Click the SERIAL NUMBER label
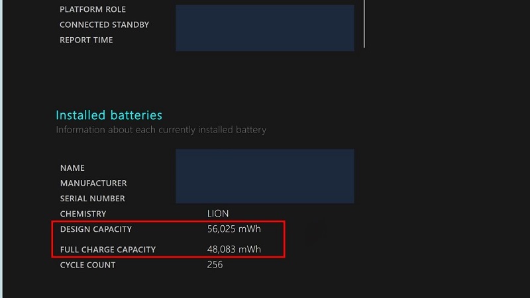Viewport: 530px width, 298px height. [x=92, y=199]
